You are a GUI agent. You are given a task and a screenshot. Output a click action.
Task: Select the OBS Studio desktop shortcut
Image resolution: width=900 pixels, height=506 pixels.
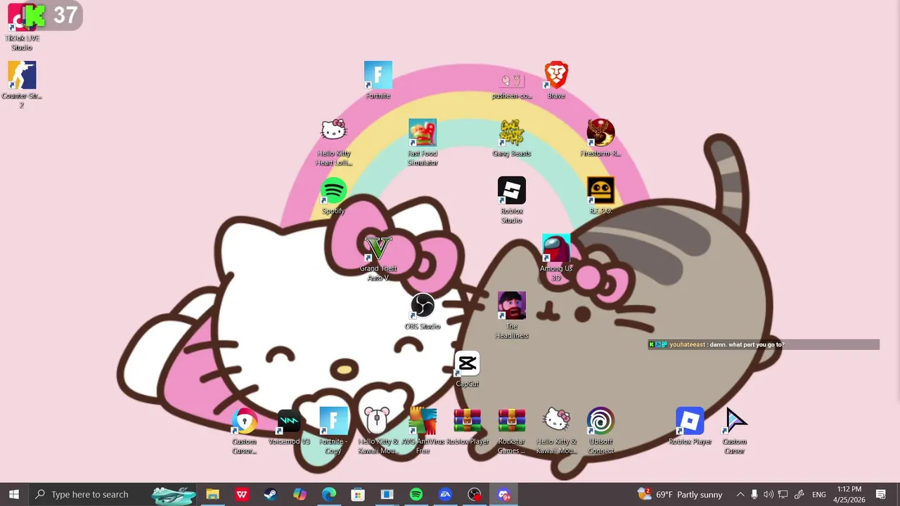click(x=423, y=311)
